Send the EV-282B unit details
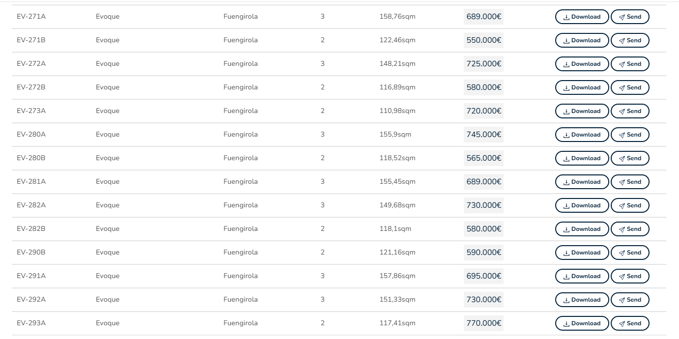 coord(629,229)
